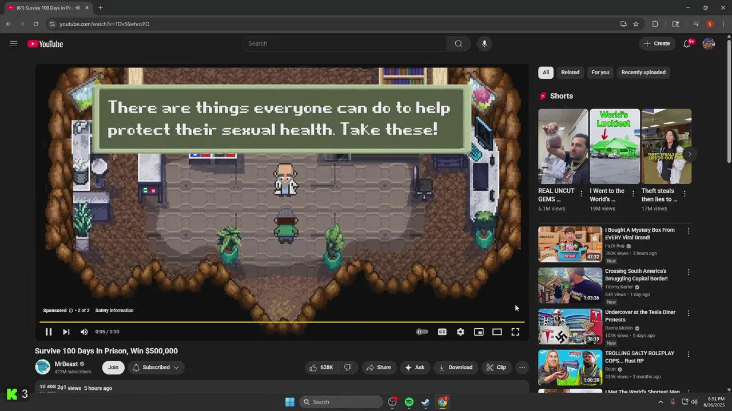Share this video
The height and width of the screenshot is (411, 732).
pos(379,368)
